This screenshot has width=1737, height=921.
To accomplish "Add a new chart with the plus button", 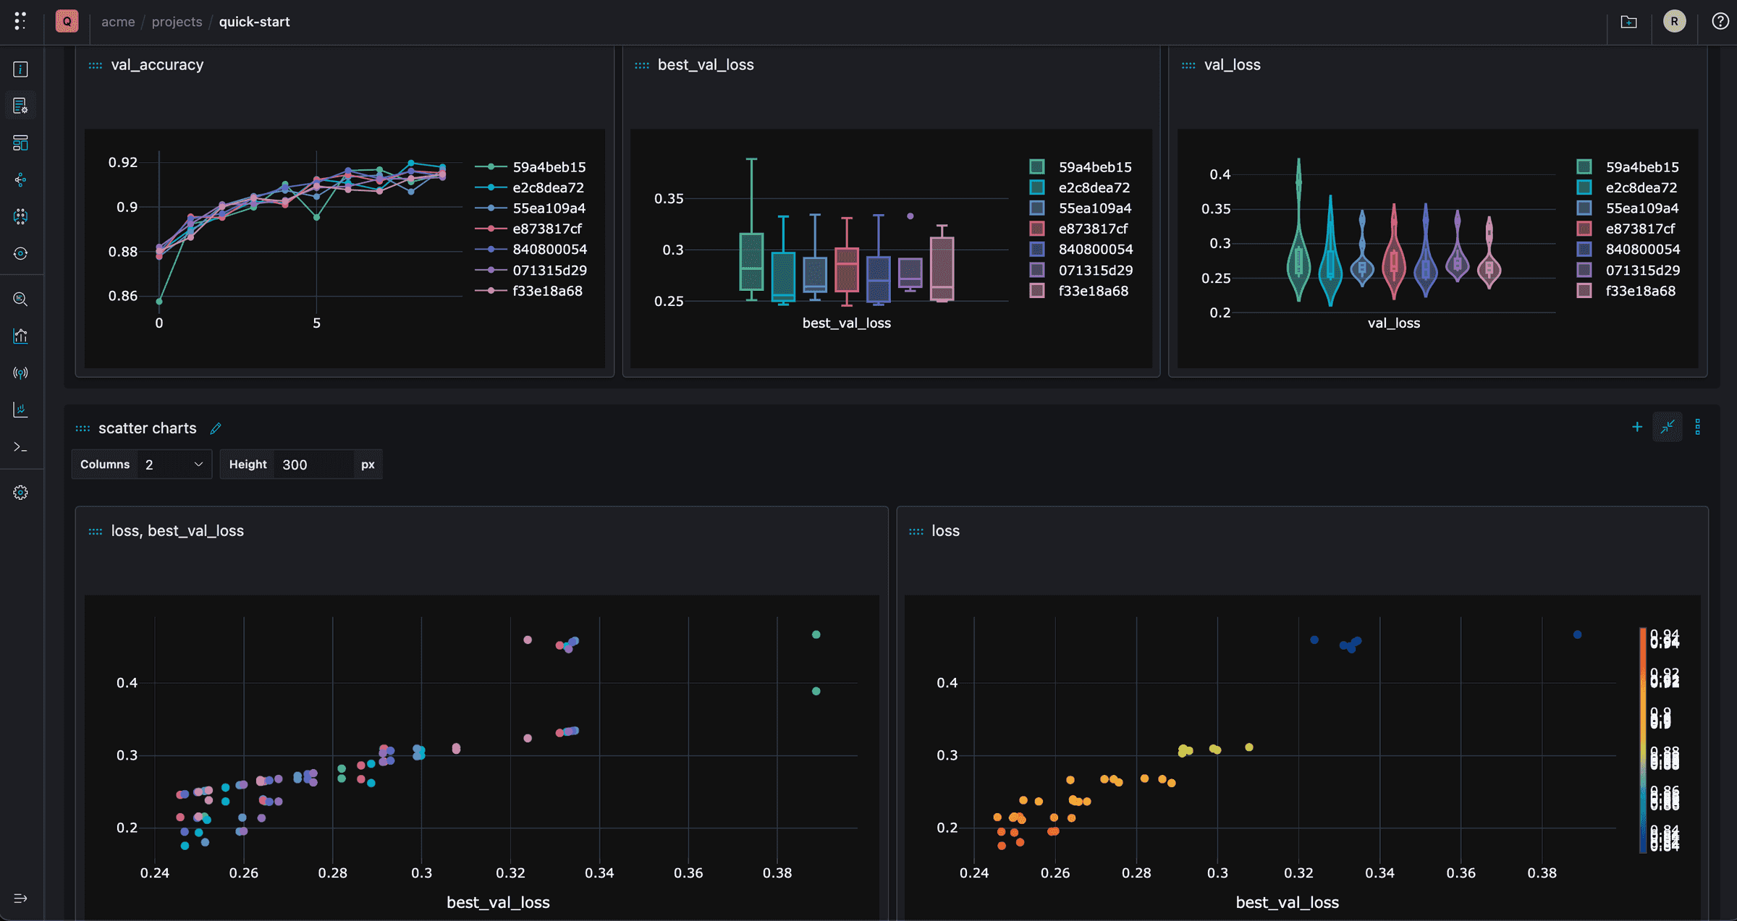I will 1638,427.
